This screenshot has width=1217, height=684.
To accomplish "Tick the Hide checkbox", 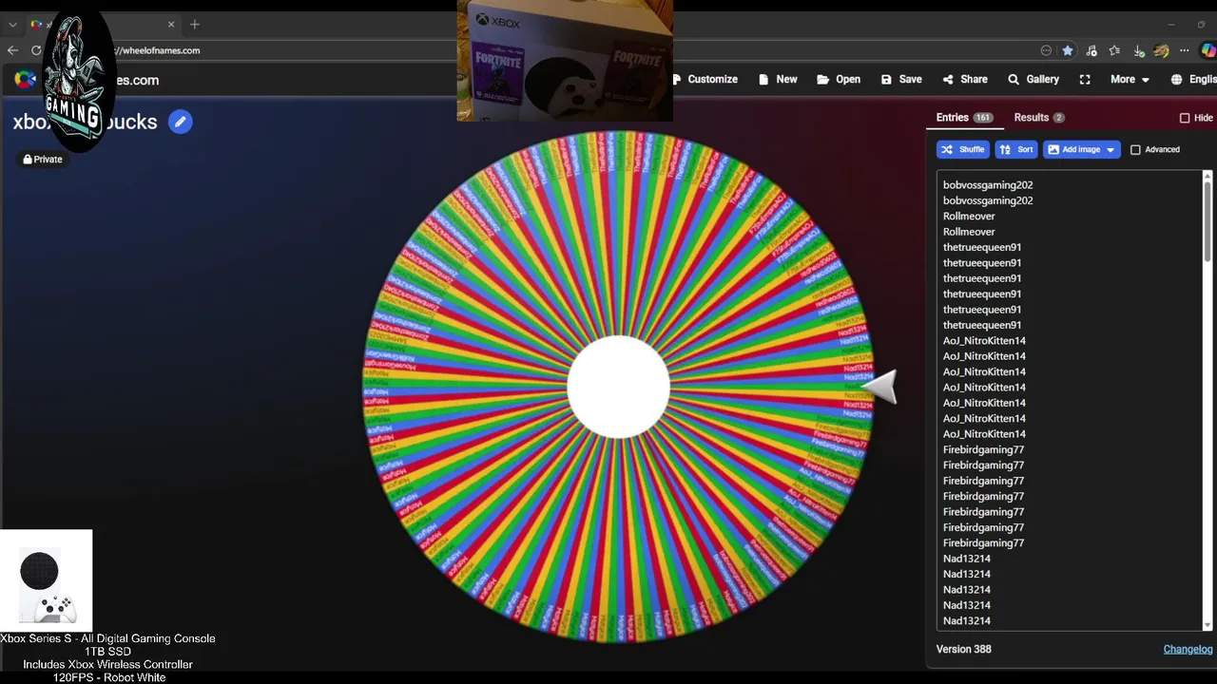I will click(x=1185, y=118).
